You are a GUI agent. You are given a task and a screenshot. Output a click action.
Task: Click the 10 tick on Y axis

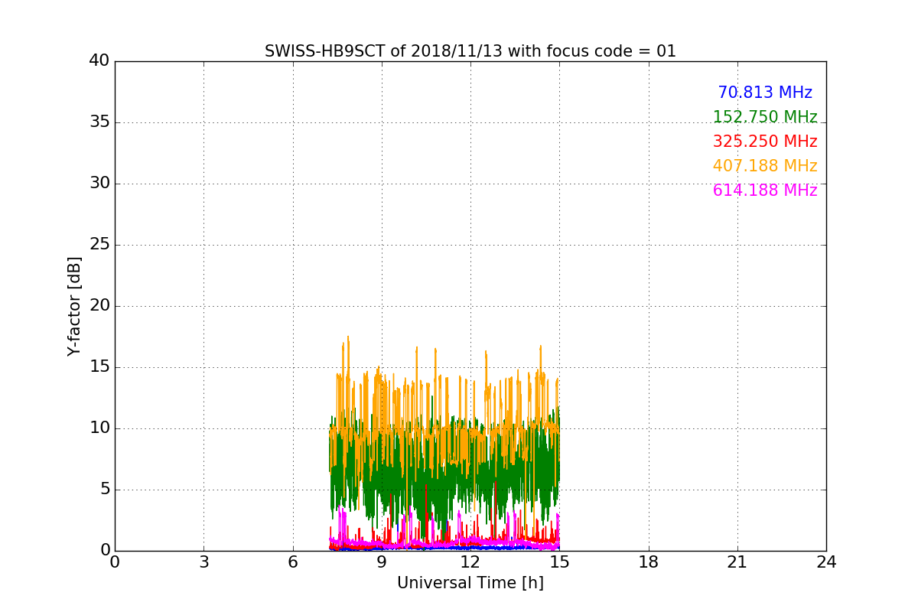coord(99,428)
